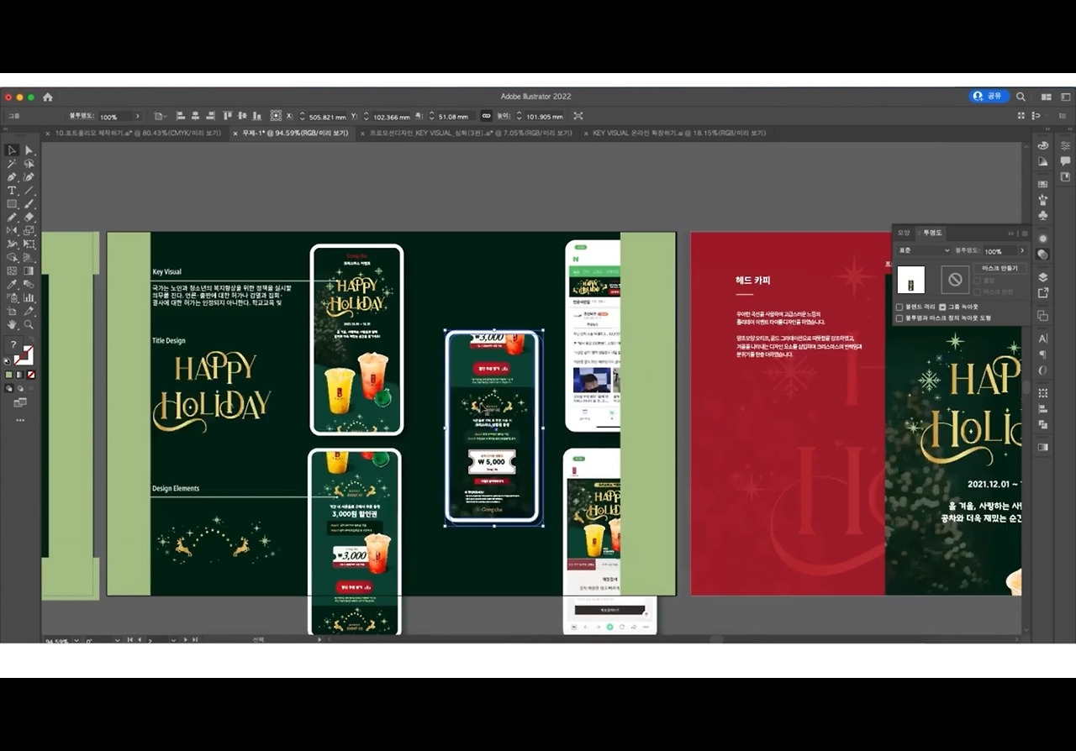1076x751 pixels.
Task: Open the arrange documents dropdown
Action: click(1046, 97)
